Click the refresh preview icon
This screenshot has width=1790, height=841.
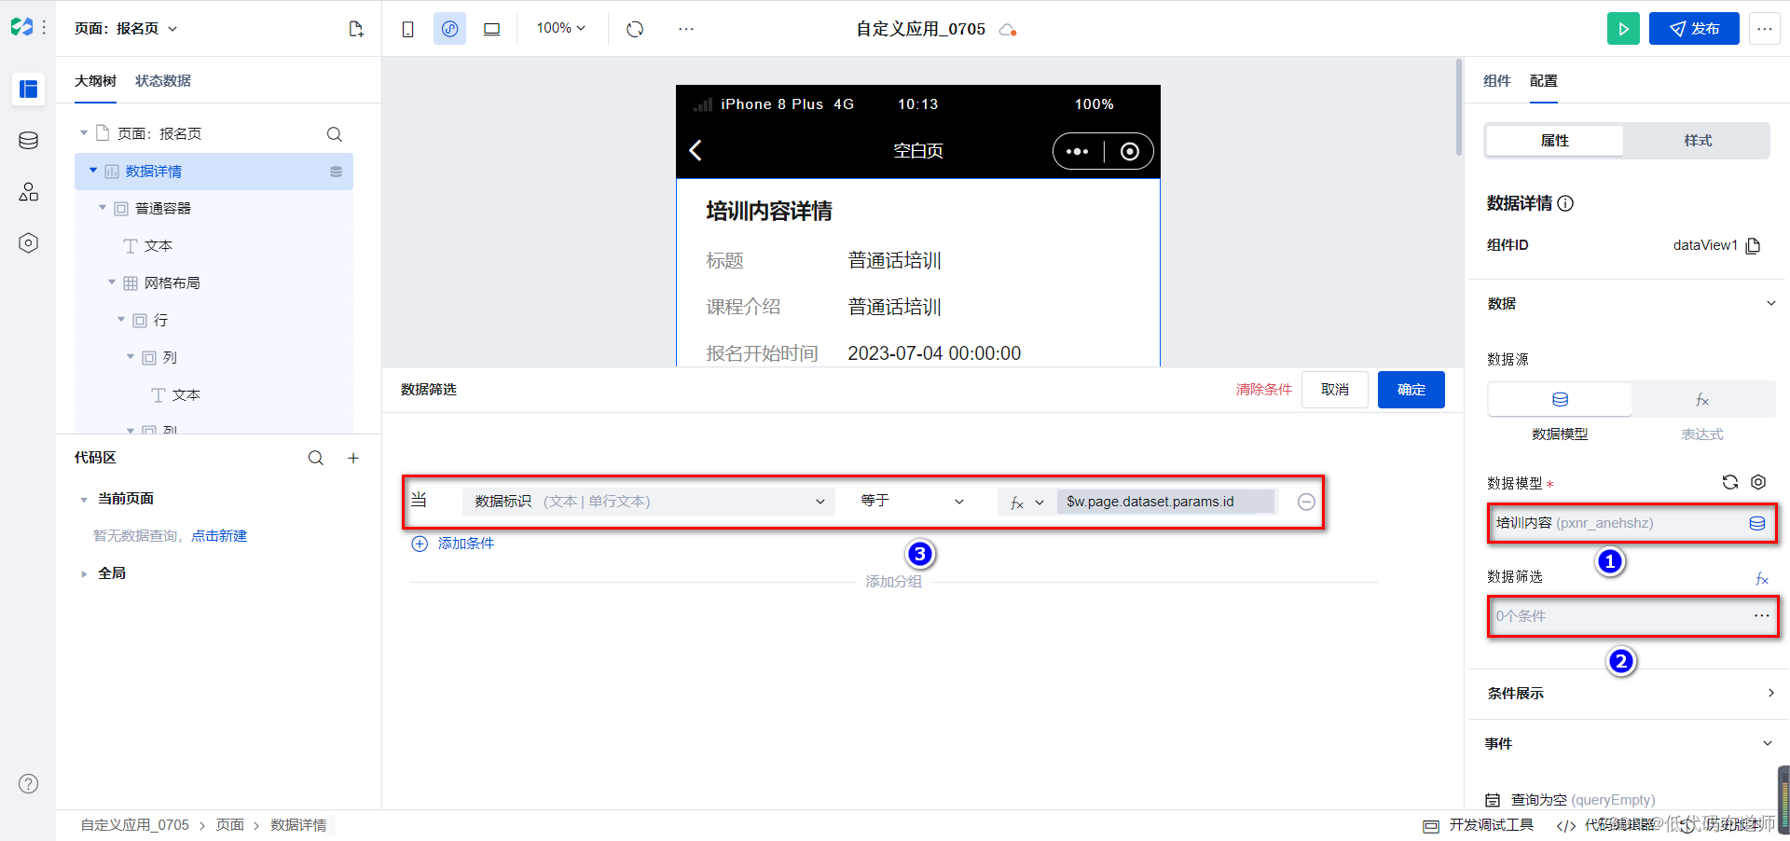(635, 29)
